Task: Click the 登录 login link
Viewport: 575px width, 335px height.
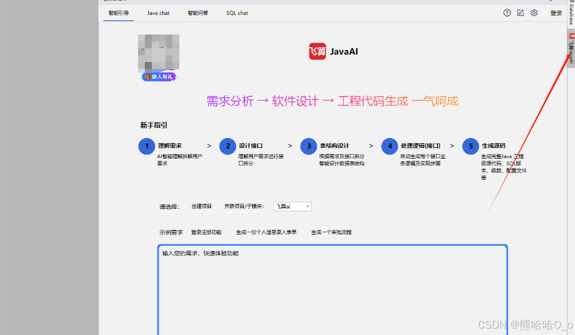Action: (556, 13)
